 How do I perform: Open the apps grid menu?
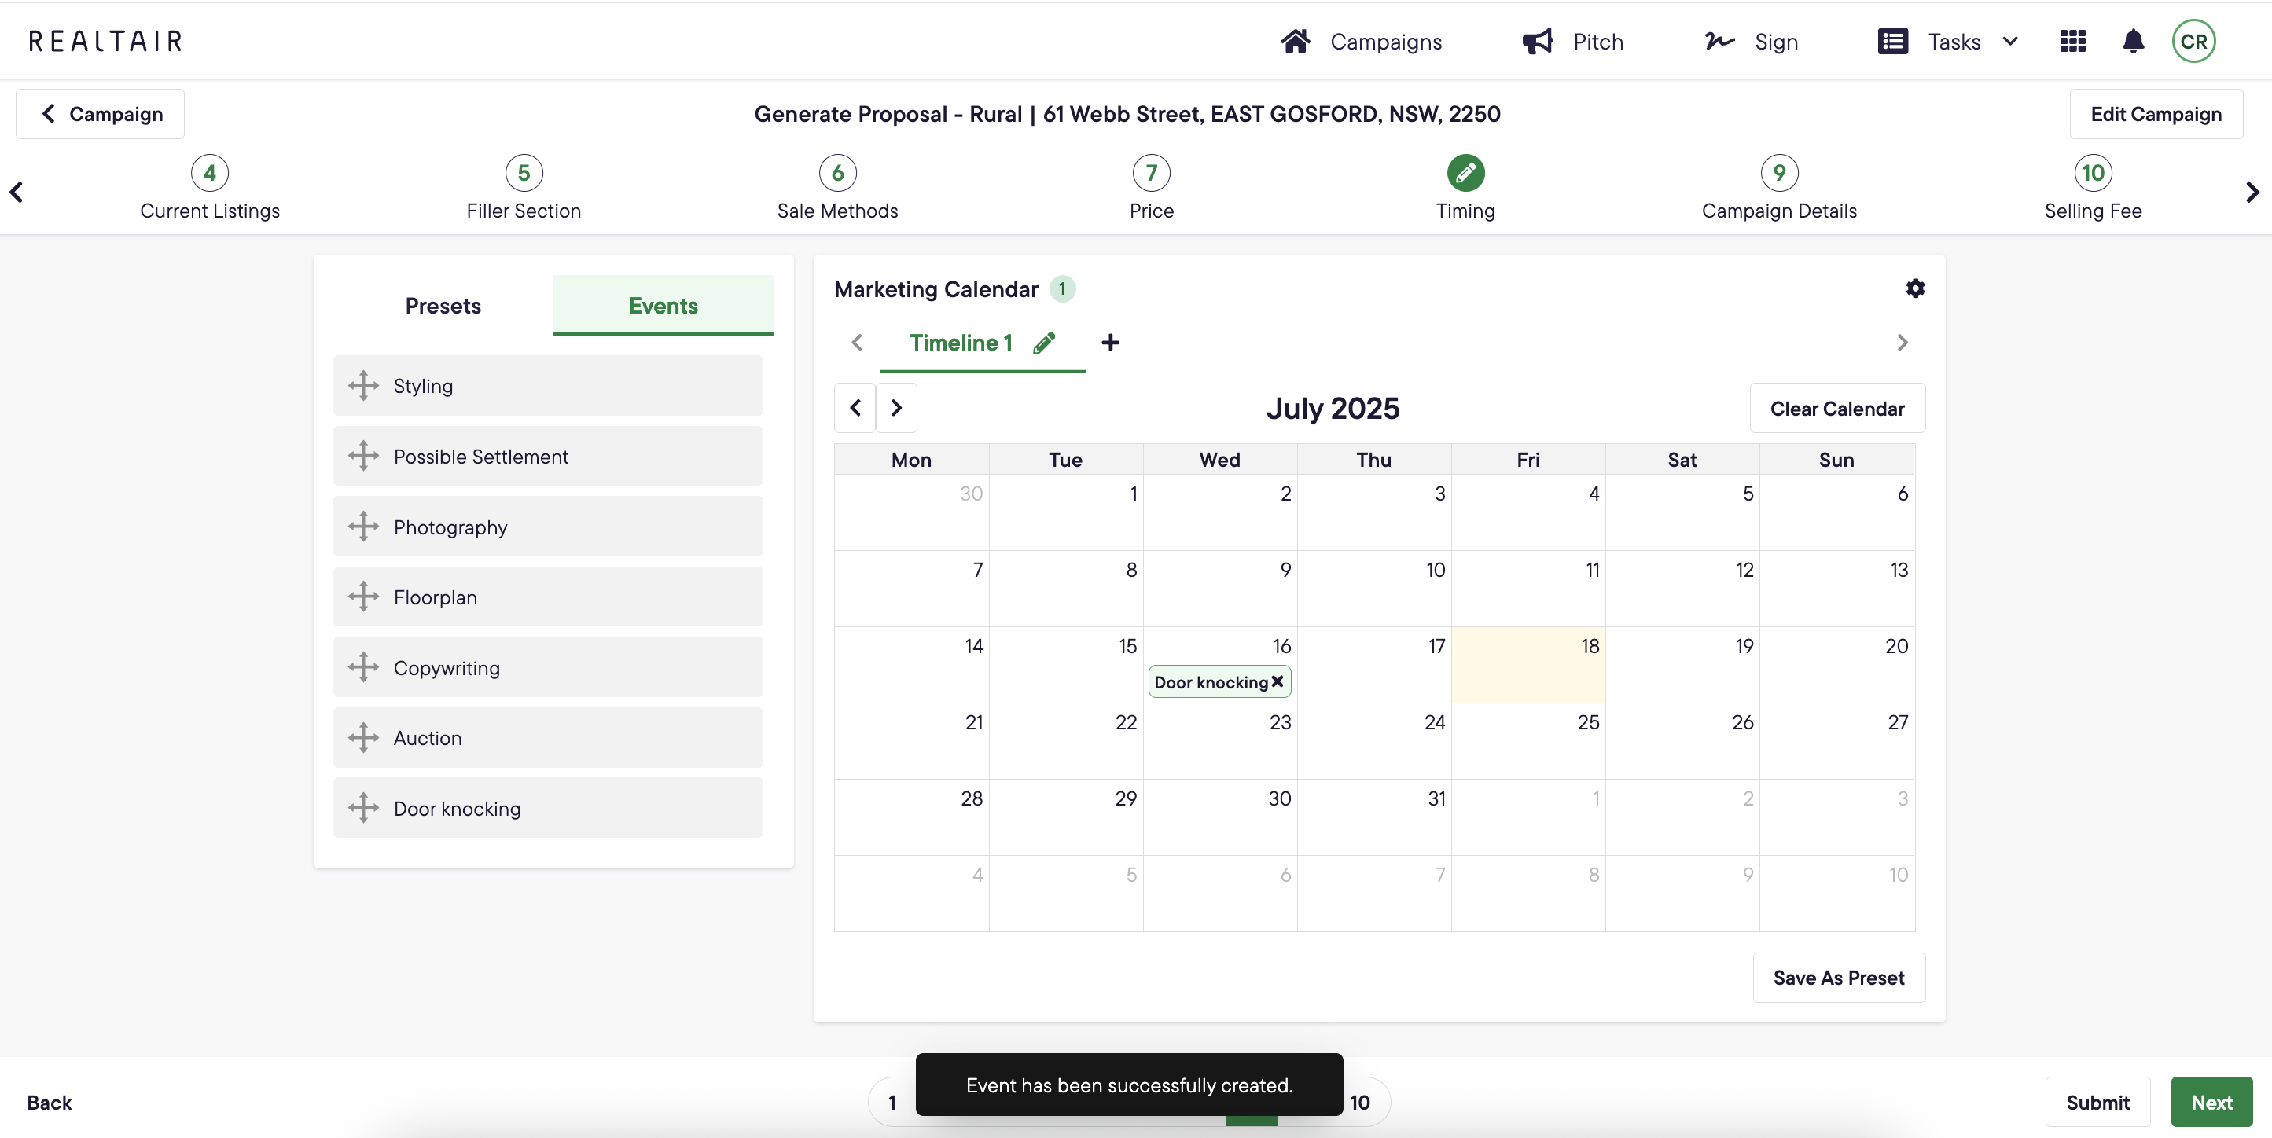point(2072,42)
